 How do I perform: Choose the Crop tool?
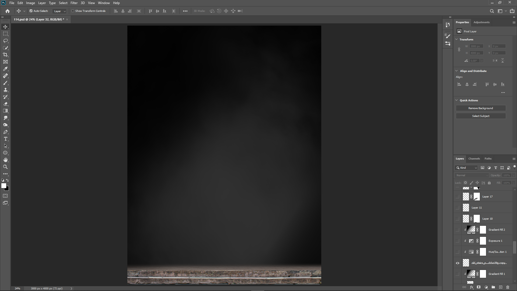click(x=5, y=55)
